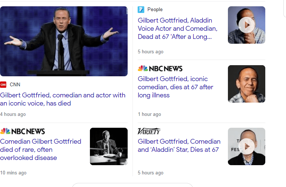Click the People magazine logo icon
Image resolution: width=286 pixels, height=187 pixels.
coord(141,10)
